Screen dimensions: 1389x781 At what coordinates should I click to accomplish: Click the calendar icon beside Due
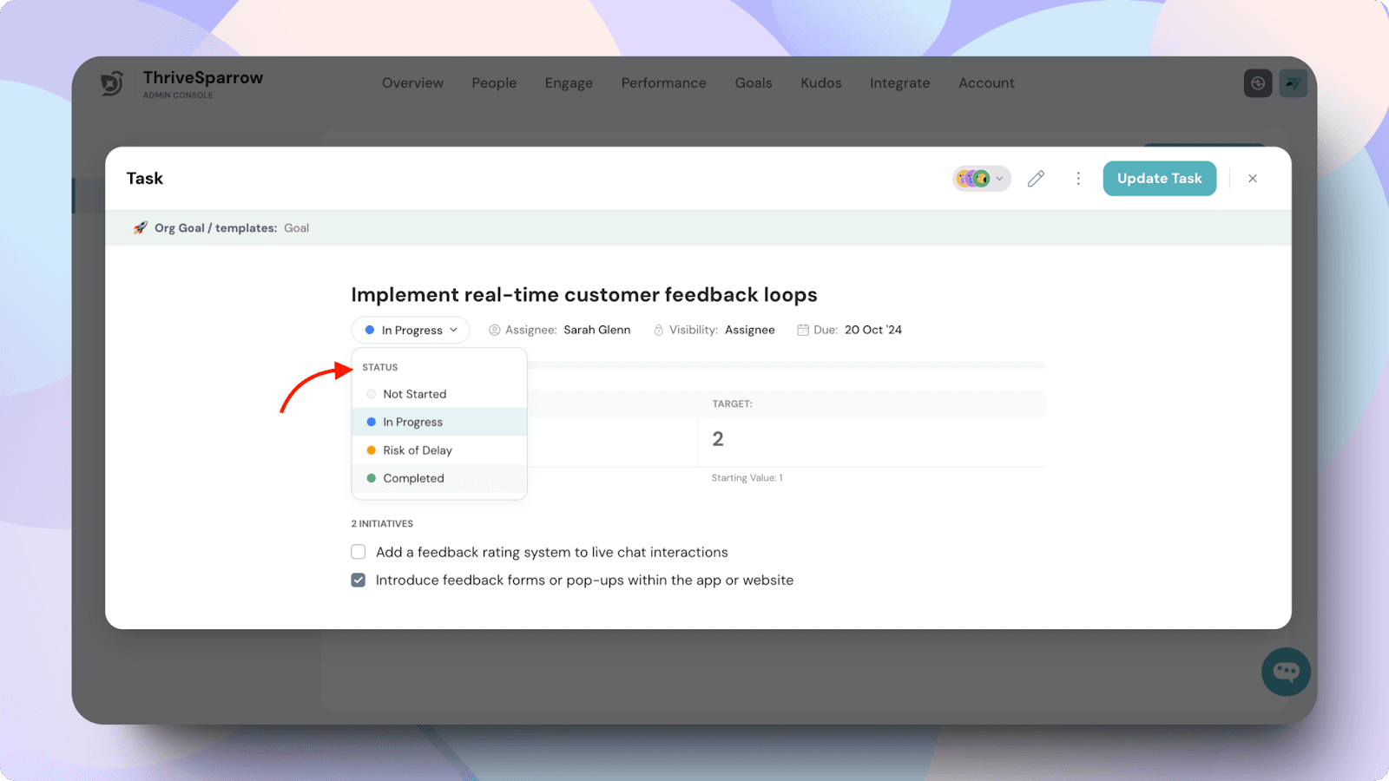(803, 330)
